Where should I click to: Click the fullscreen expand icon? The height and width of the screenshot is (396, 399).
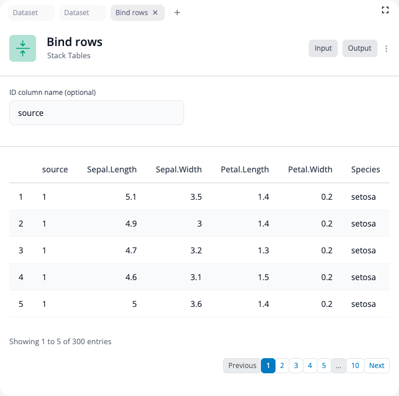click(384, 10)
